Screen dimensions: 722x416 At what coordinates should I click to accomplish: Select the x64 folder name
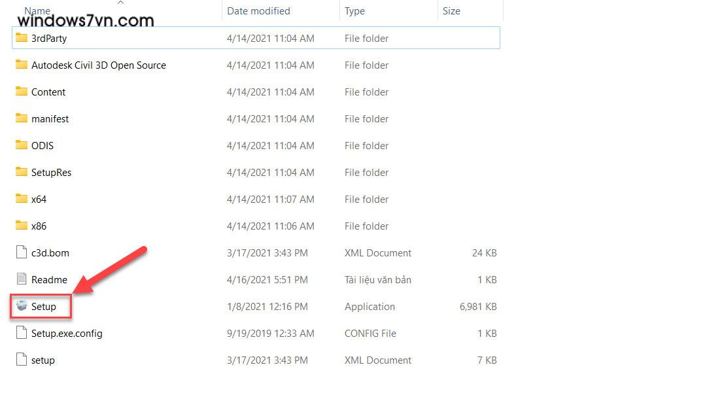(x=39, y=199)
